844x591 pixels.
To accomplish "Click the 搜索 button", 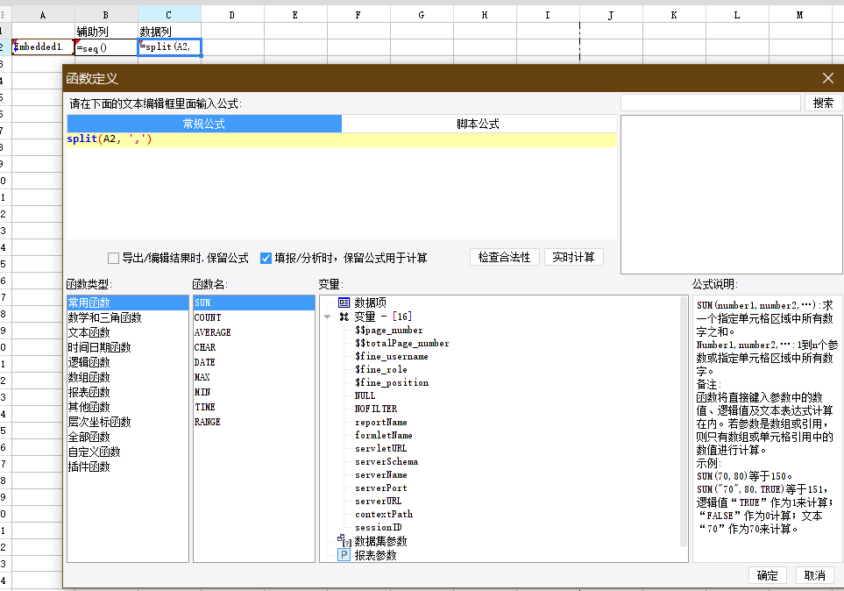I will 823,103.
